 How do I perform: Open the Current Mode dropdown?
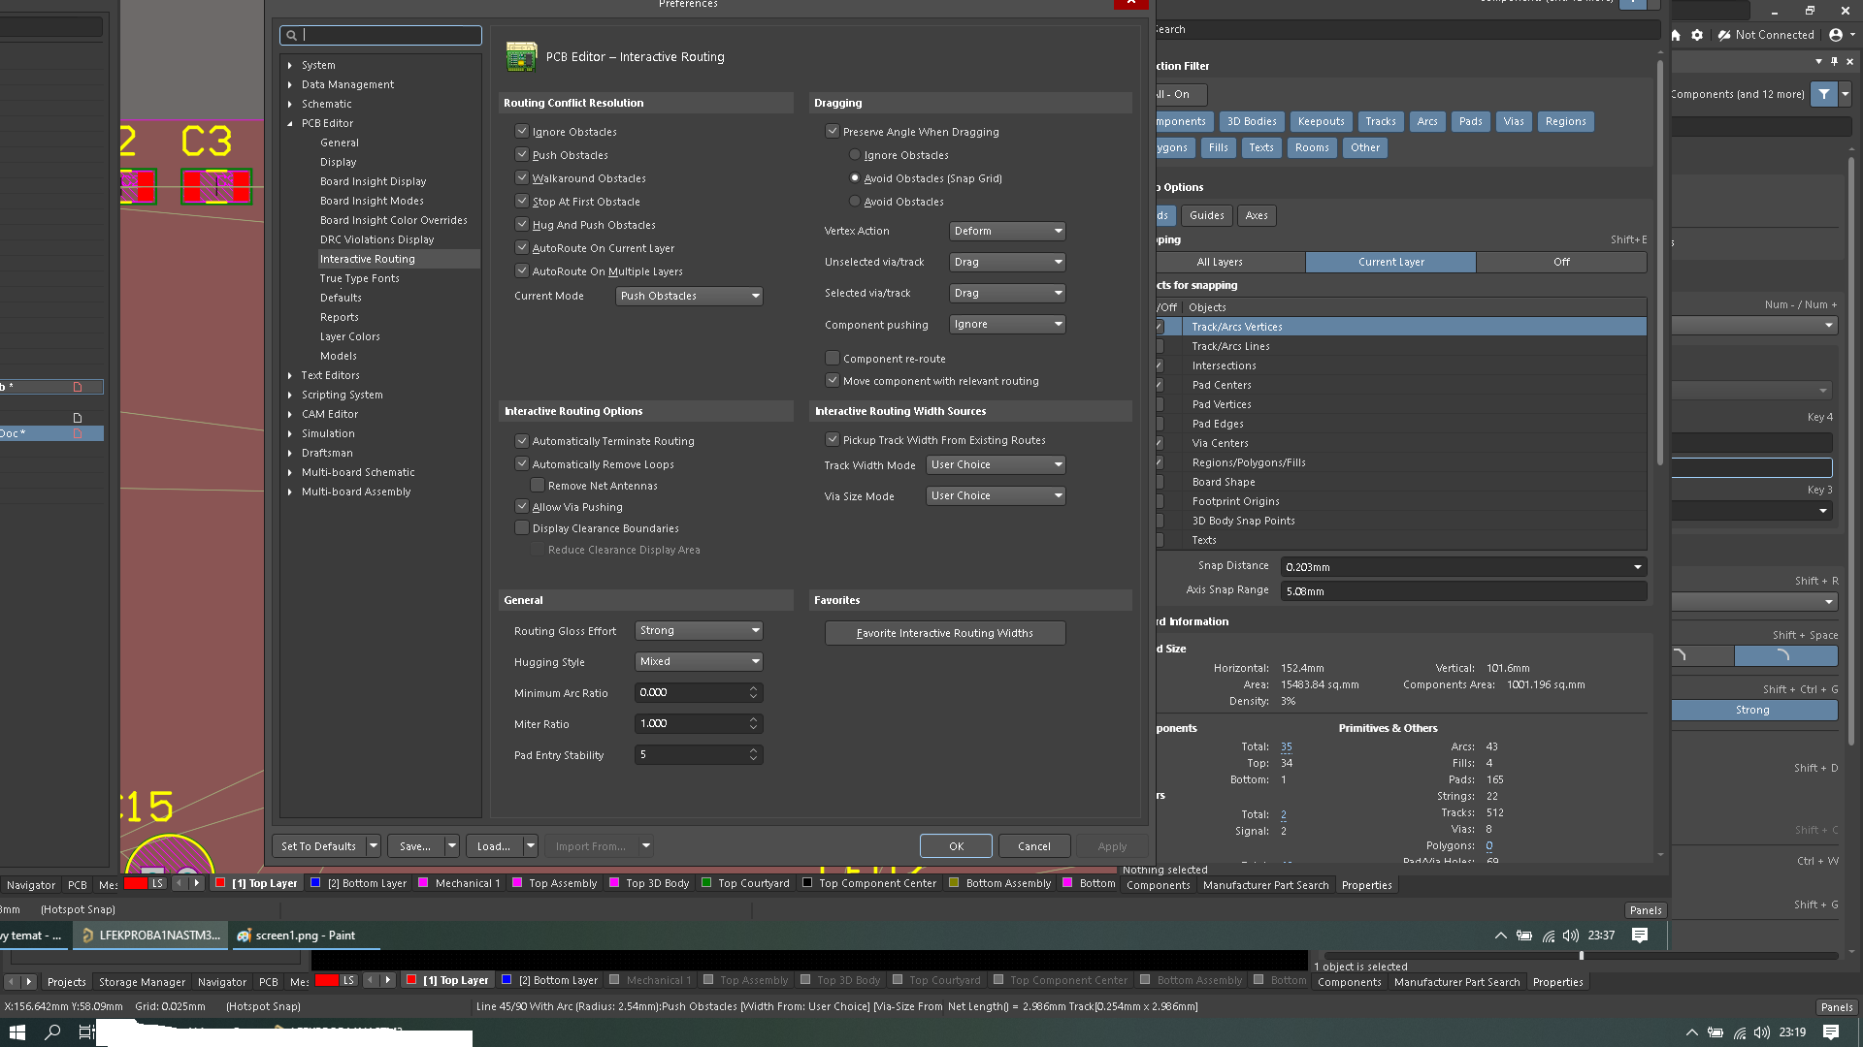pyautogui.click(x=689, y=296)
